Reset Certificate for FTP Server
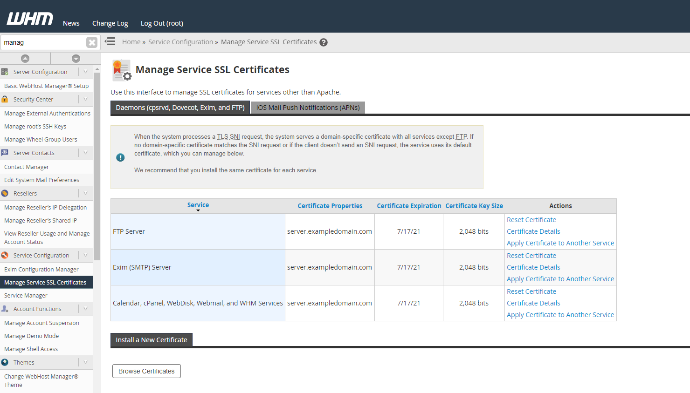Viewport: 690px width, 393px height. (x=531, y=220)
